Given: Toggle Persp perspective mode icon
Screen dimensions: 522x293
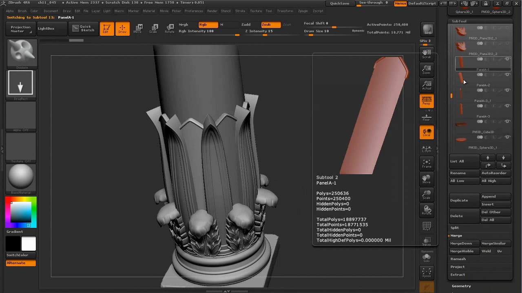Looking at the screenshot, I should [426, 101].
